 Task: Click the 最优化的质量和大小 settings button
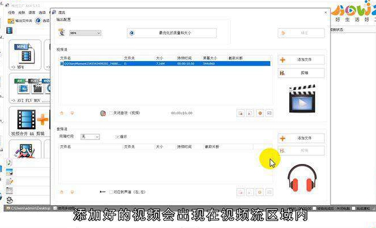coord(171,33)
